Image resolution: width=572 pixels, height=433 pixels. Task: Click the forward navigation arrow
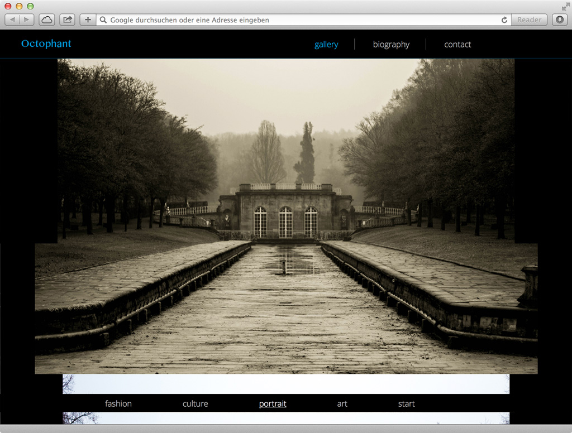26,20
